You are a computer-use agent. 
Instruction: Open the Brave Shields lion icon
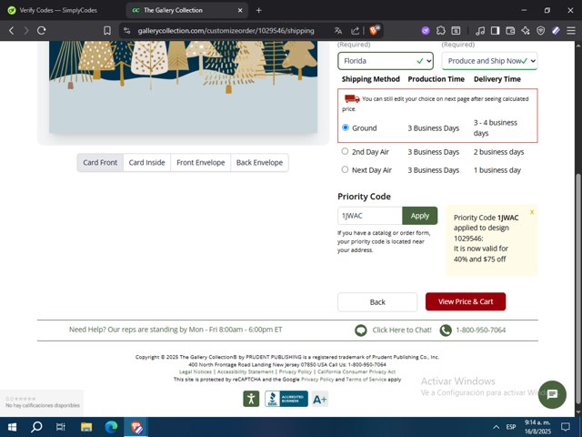click(x=374, y=30)
